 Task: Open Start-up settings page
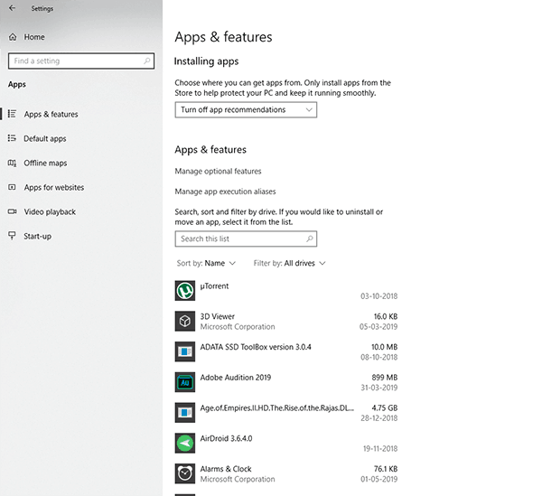click(37, 236)
